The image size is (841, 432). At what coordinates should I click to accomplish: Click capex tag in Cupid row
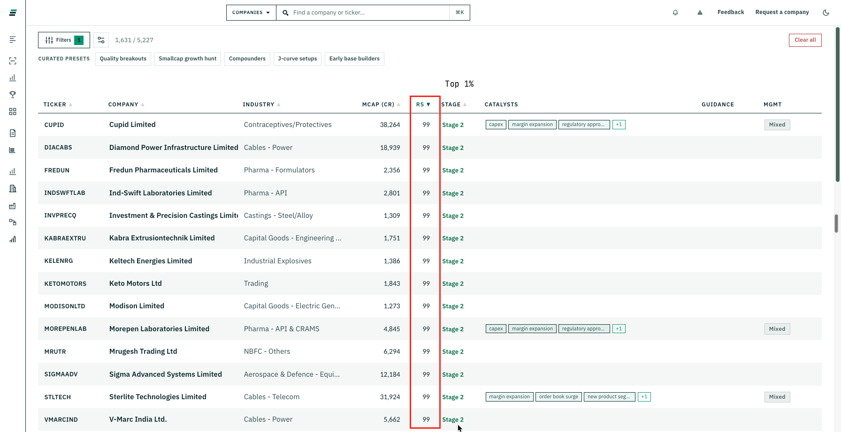point(496,125)
